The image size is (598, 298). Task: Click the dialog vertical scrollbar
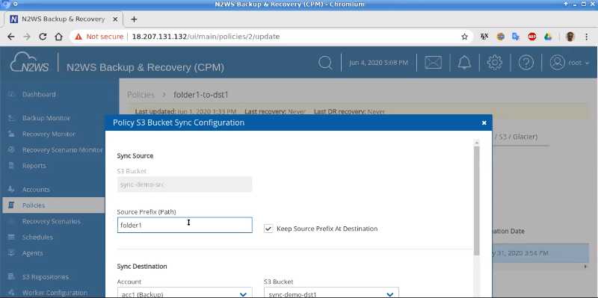point(476,201)
